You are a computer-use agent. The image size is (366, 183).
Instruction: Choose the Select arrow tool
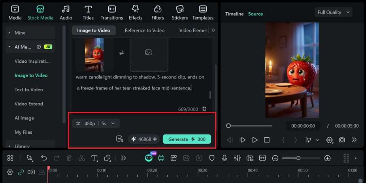point(30,158)
